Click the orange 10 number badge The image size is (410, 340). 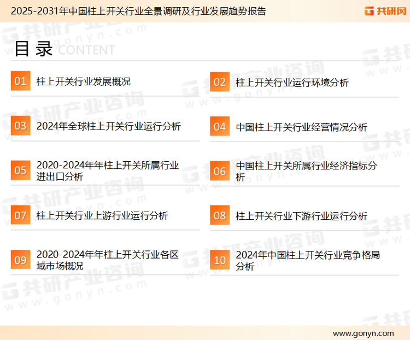[220, 260]
